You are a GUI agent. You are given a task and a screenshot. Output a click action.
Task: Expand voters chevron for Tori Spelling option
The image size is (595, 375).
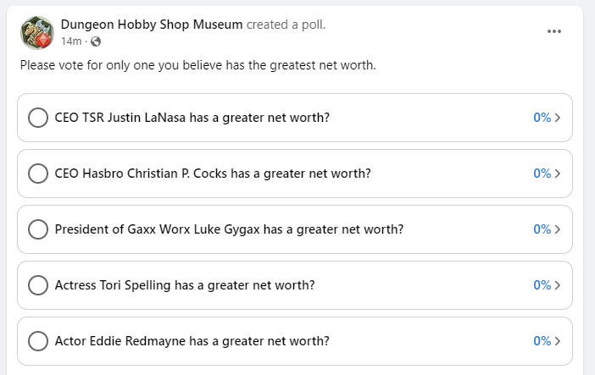pos(558,285)
